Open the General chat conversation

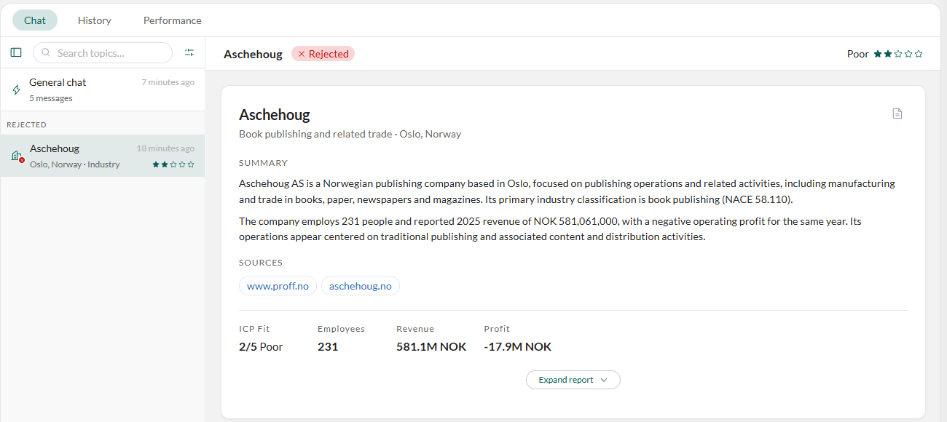tap(102, 90)
